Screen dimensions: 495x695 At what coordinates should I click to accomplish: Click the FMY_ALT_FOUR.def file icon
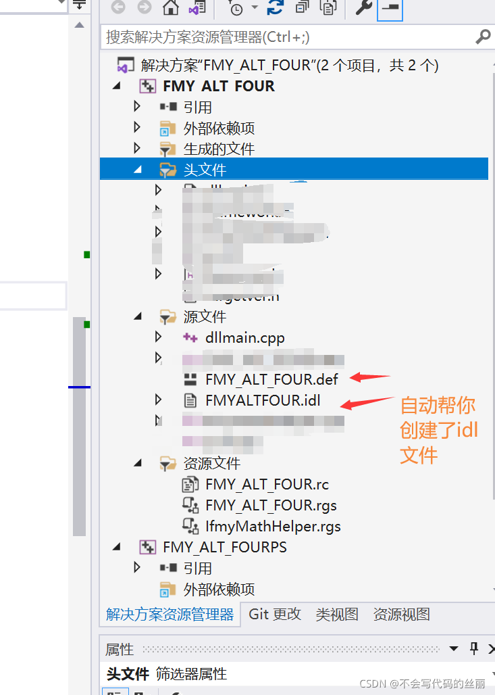190,379
